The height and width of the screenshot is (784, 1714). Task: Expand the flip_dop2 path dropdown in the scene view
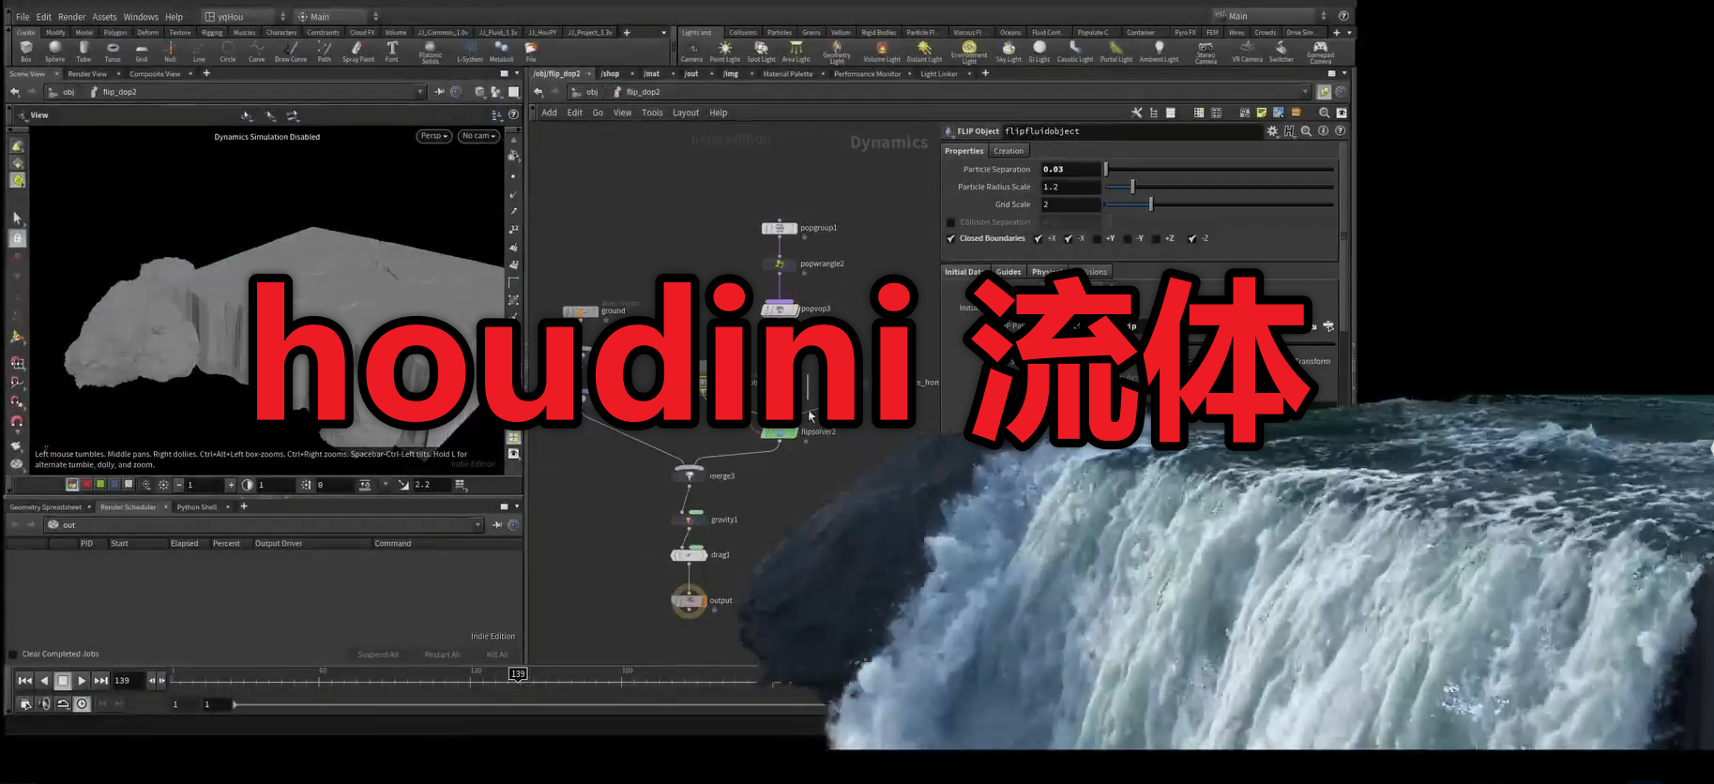click(x=419, y=92)
